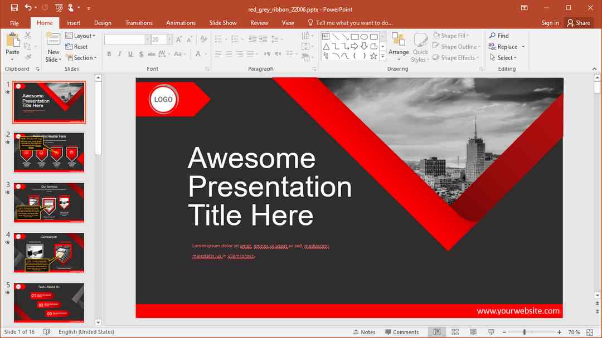Insert a New Slide
Viewport: 602px width, 338px height.
[x=53, y=47]
